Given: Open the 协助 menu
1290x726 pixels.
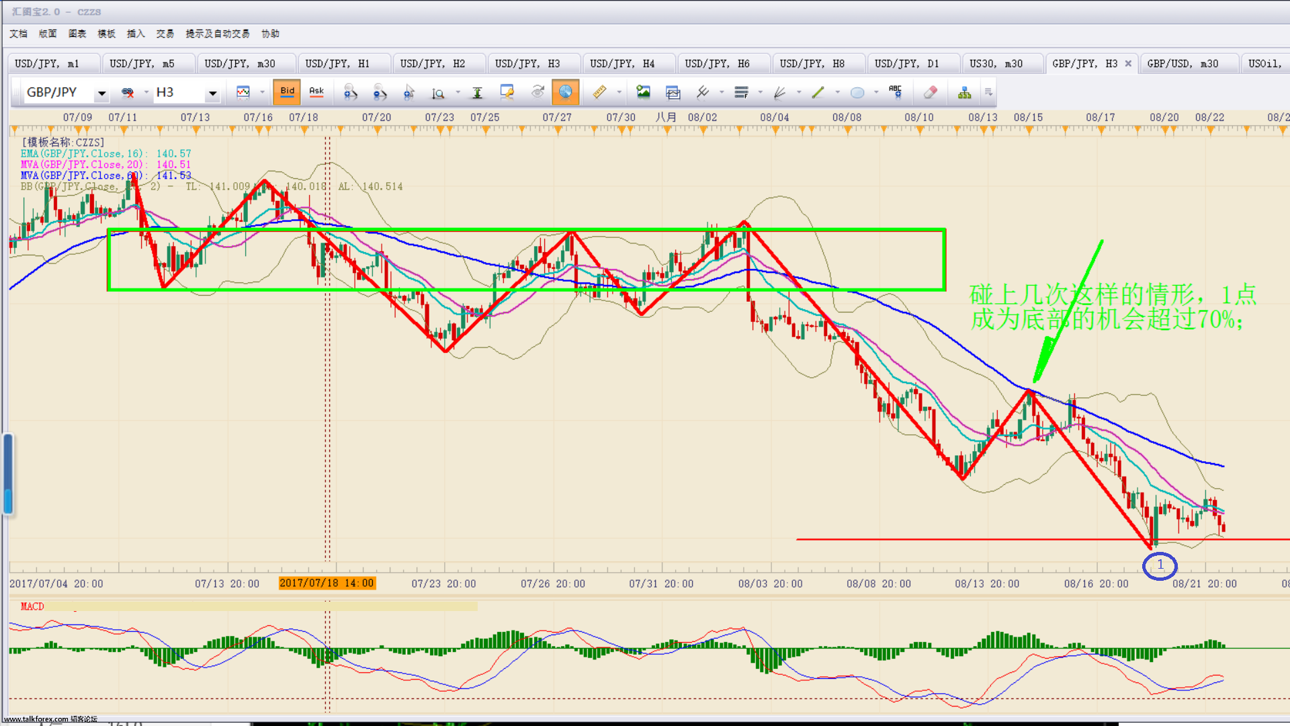Looking at the screenshot, I should (x=270, y=34).
